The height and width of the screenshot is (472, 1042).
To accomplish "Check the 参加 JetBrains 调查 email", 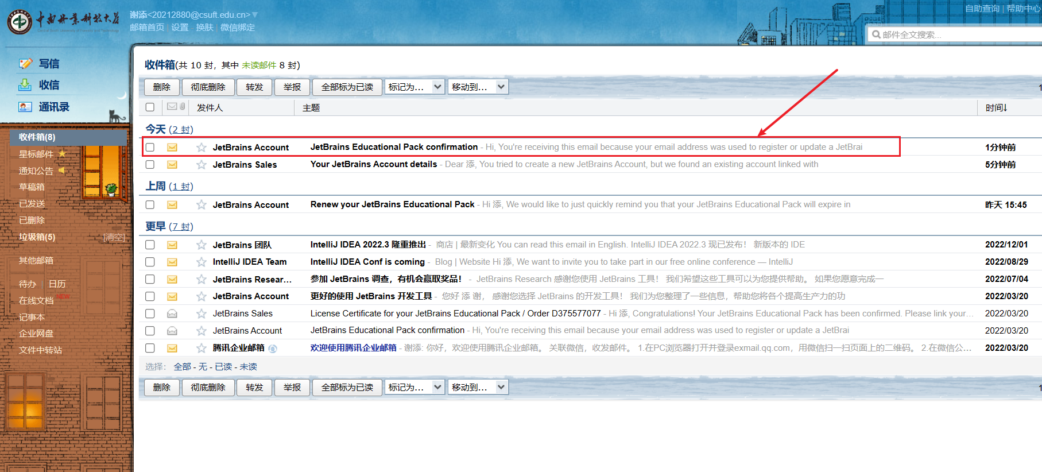I will [150, 280].
